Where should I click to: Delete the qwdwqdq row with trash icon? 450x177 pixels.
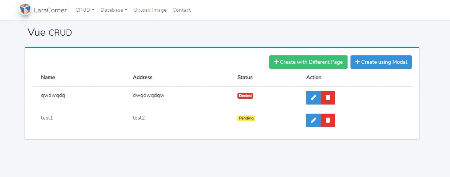pos(328,98)
